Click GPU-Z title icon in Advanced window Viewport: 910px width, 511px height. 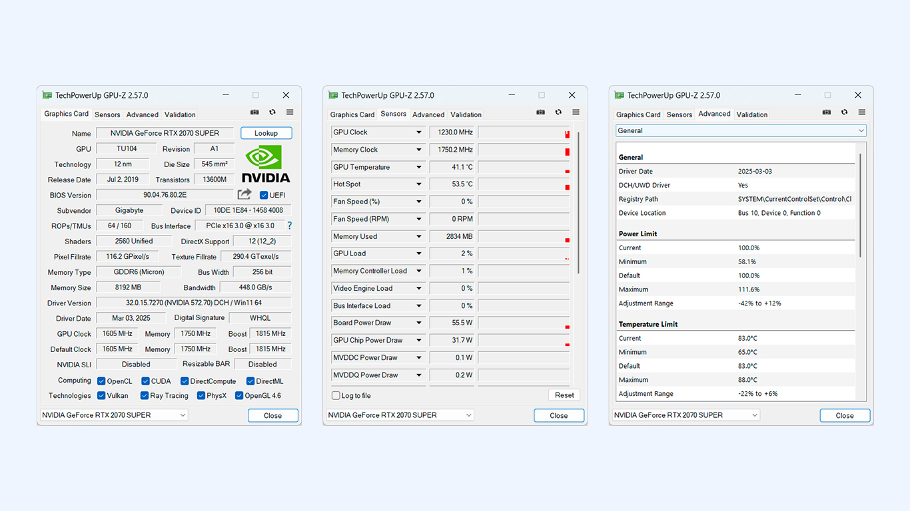[619, 95]
